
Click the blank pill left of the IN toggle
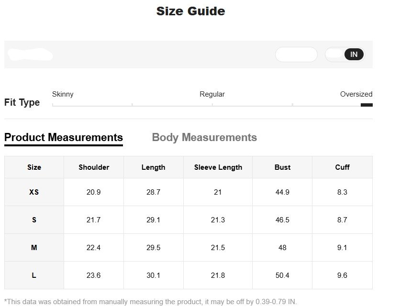coord(296,55)
